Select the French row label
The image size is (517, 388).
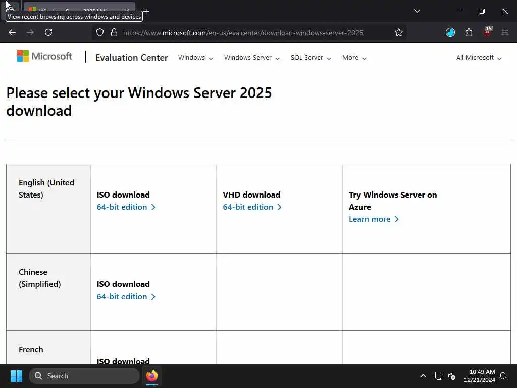point(31,350)
